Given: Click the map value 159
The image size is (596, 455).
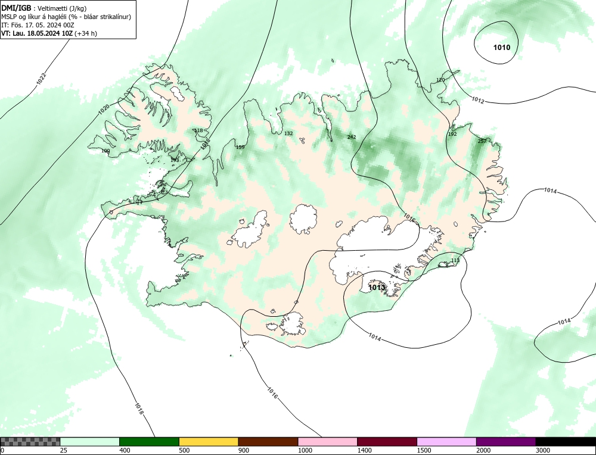Looking at the screenshot, I should point(240,147).
